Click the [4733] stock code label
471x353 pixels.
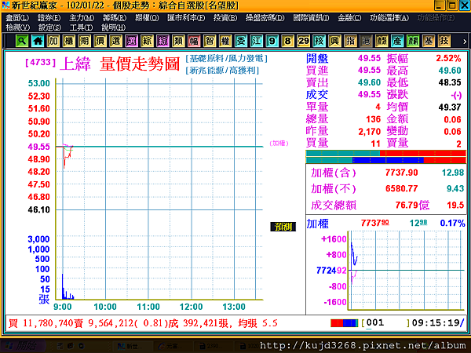[40, 62]
